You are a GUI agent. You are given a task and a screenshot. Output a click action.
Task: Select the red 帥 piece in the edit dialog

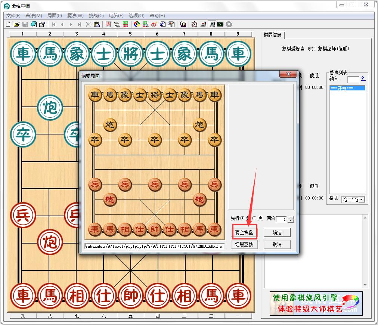(155, 229)
